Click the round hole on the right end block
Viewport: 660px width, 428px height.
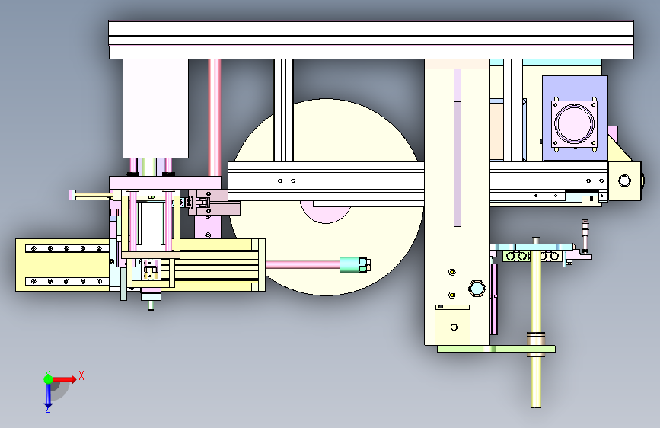click(x=624, y=181)
